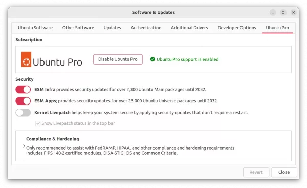Click the Ubuntu Pro orange logo icon
The height and width of the screenshot is (188, 307).
(26, 59)
